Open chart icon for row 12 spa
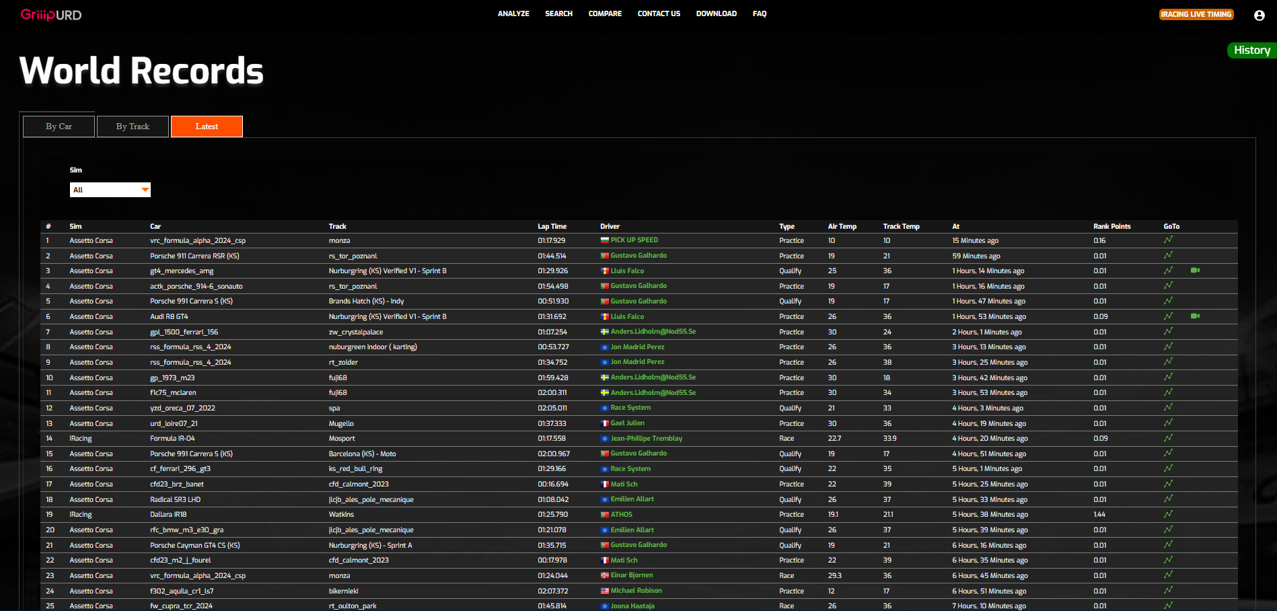 pyautogui.click(x=1168, y=407)
